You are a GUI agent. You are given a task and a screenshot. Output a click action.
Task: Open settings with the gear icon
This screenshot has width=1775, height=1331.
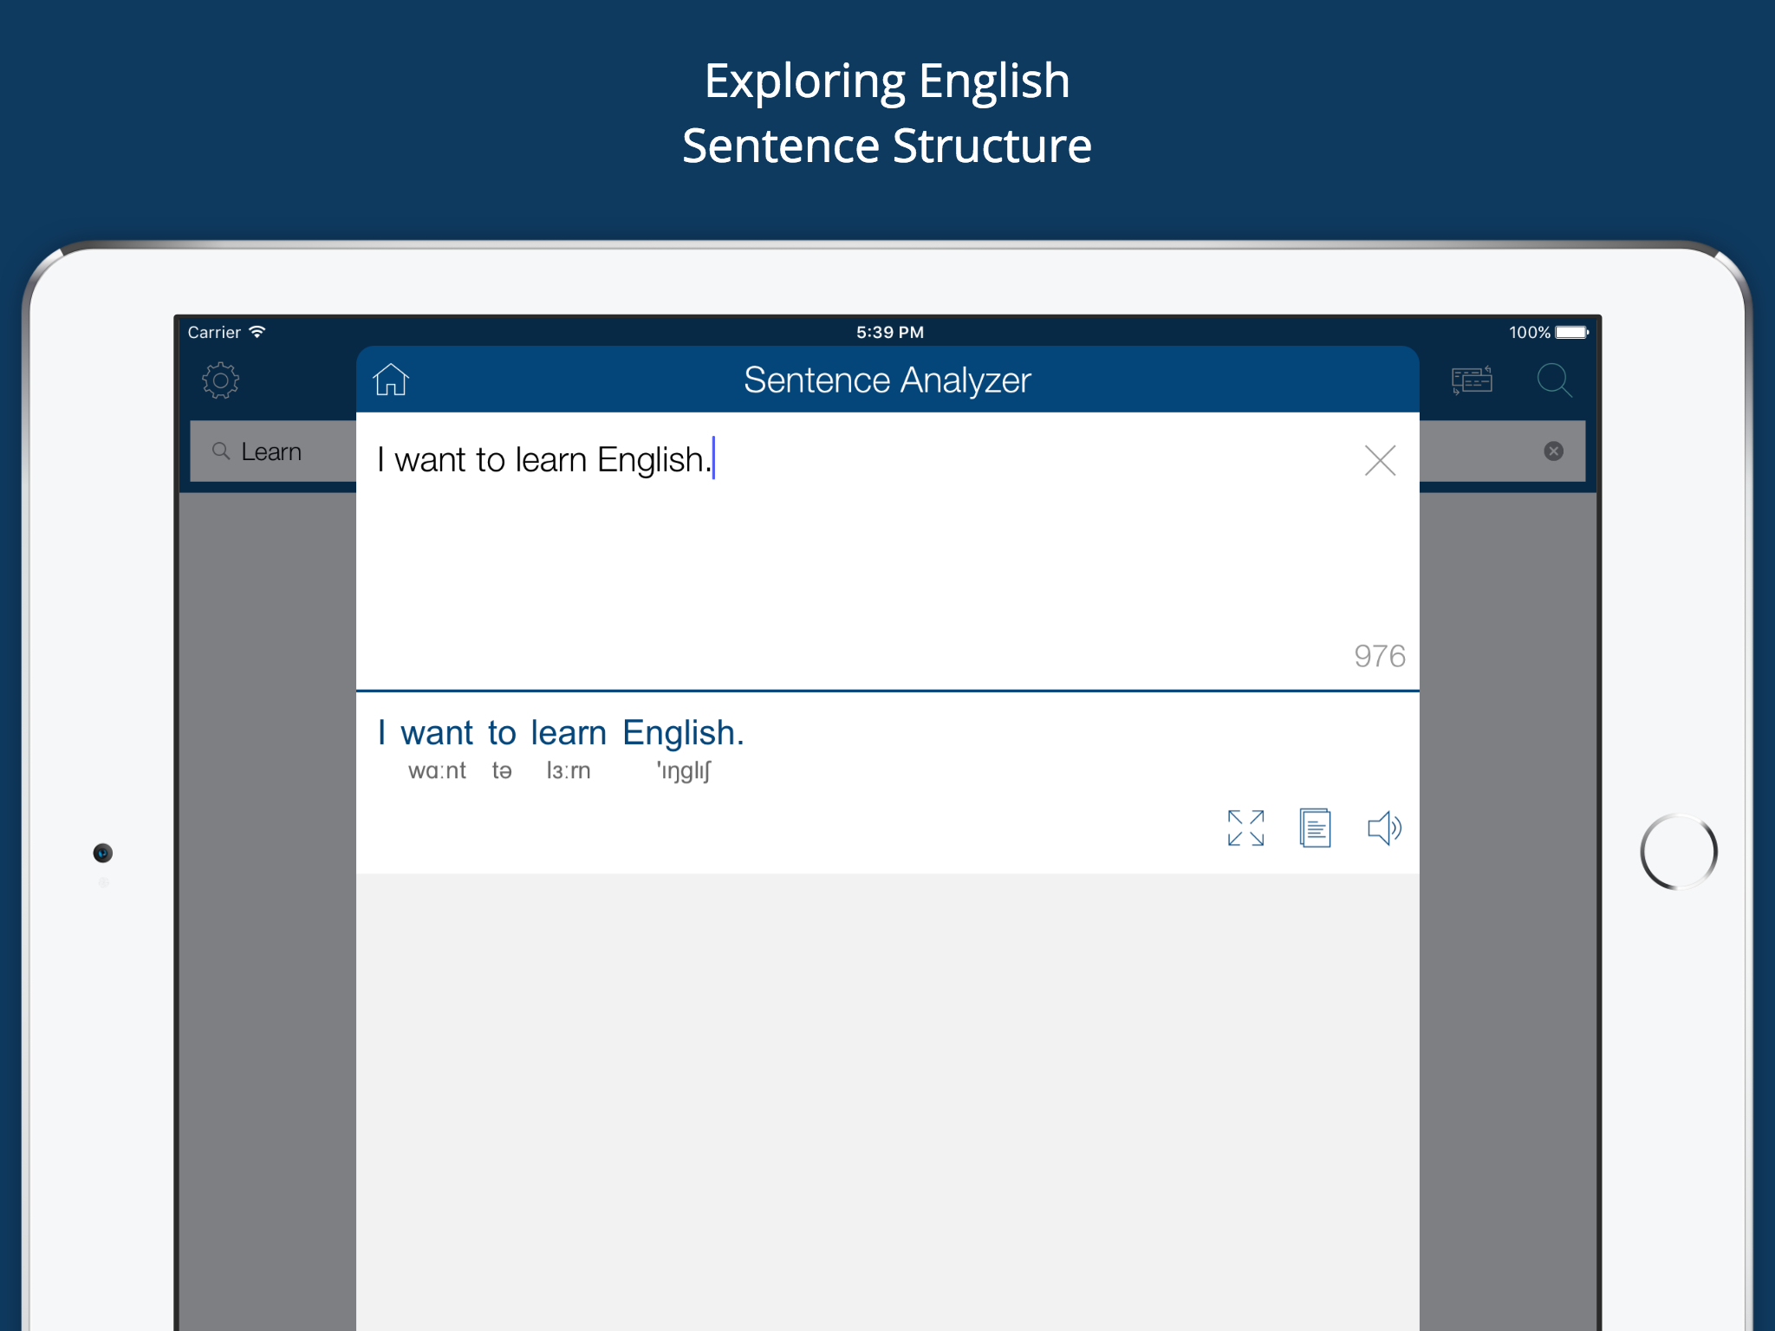(x=221, y=380)
